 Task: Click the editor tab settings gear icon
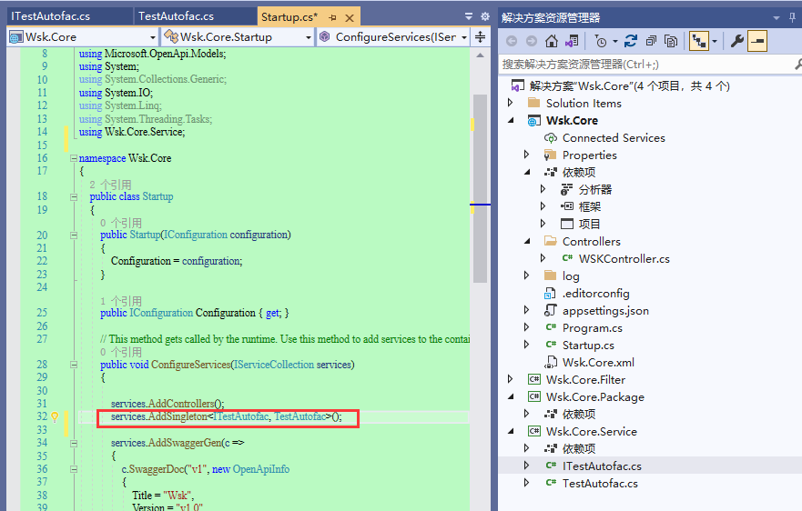[485, 16]
